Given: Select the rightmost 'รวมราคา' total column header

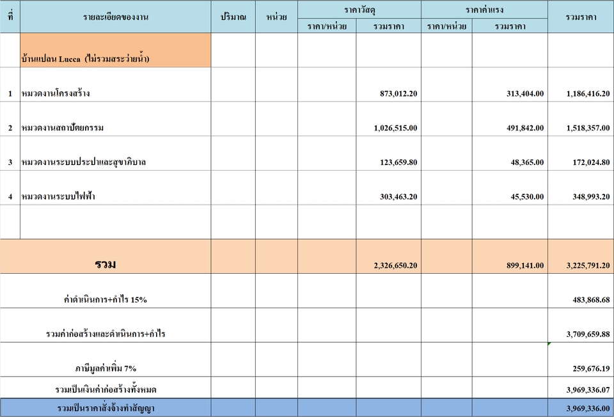Looking at the screenshot, I should 581,17.
